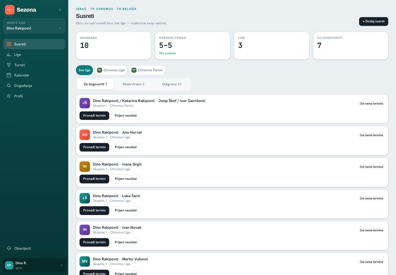The width and height of the screenshot is (396, 275).
Task: Click the TK Chromos breadcrumb text
Action: point(102,9)
